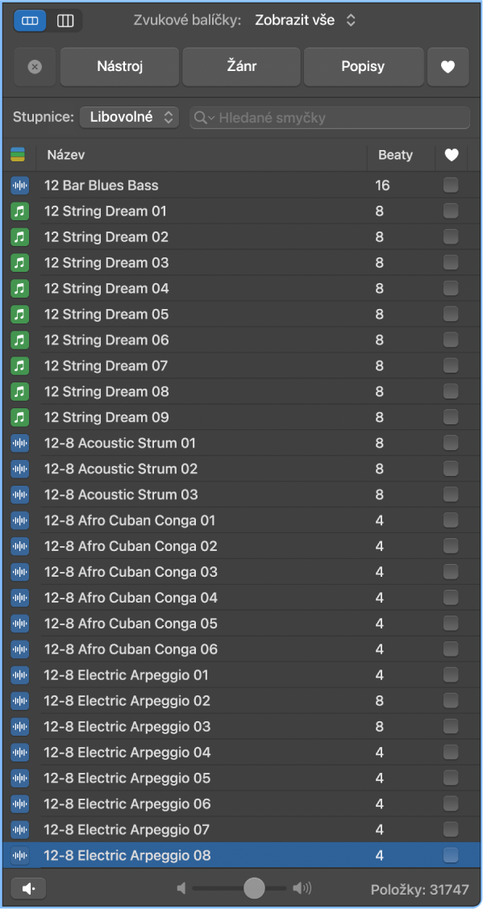Open the Stupnice Libovolné dropdown
483x910 pixels.
click(x=129, y=117)
